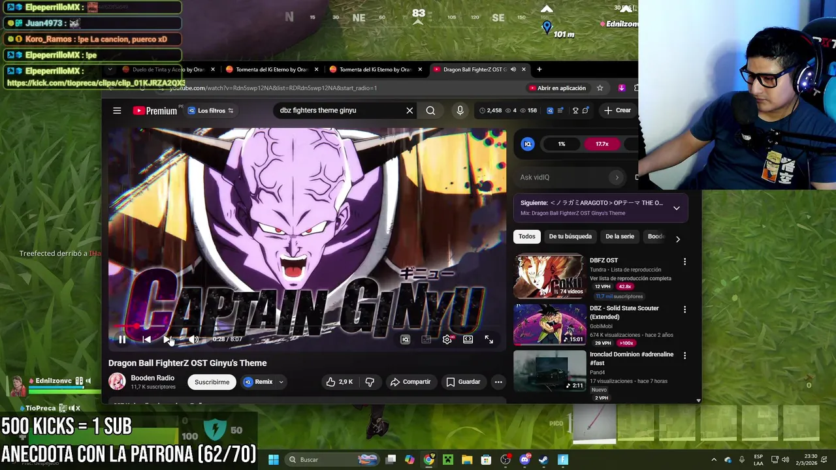Open Minecraft icon on the taskbar
Viewport: 836px width, 470px height.
coord(448,460)
